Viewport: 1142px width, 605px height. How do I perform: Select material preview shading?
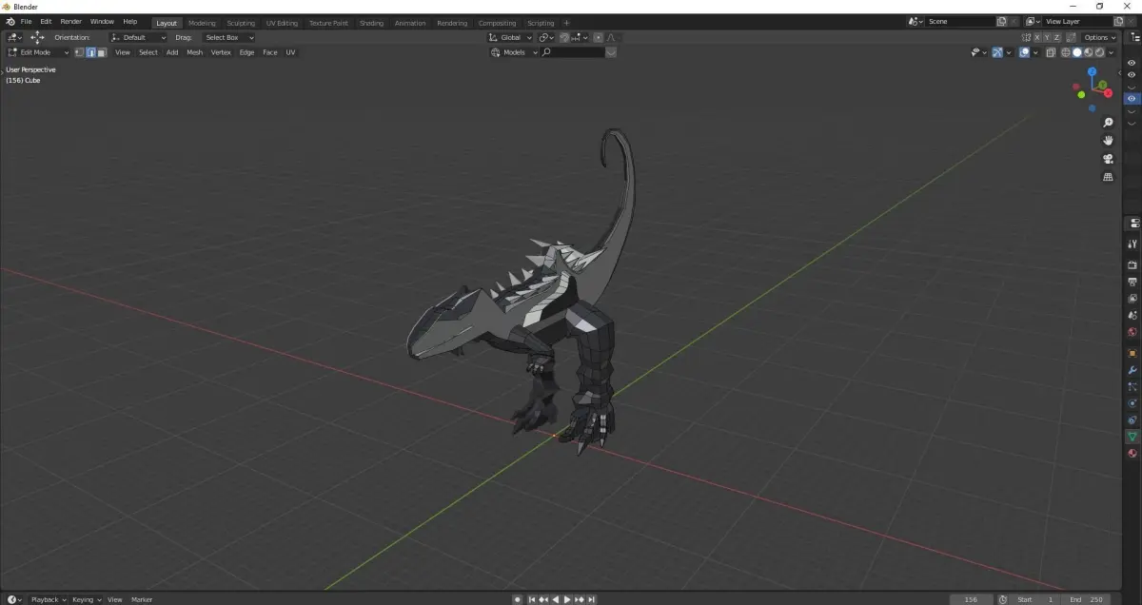1090,52
